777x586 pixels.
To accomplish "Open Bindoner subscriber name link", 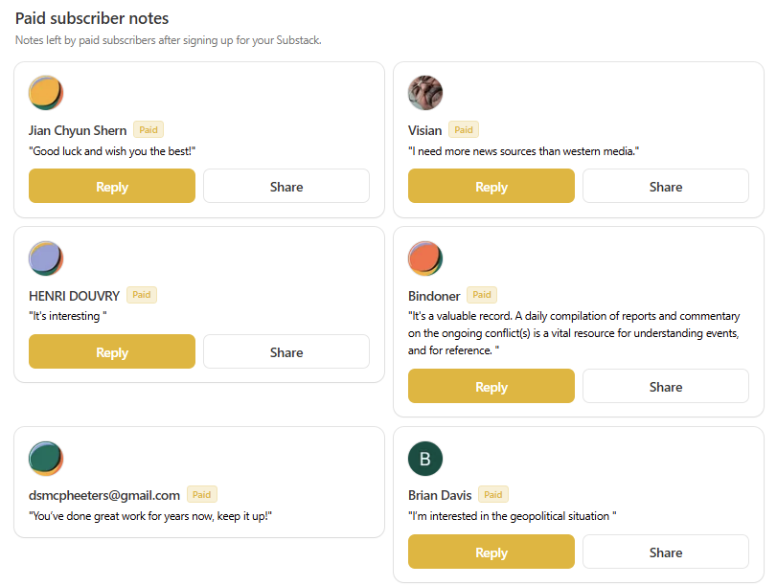I will 434,296.
